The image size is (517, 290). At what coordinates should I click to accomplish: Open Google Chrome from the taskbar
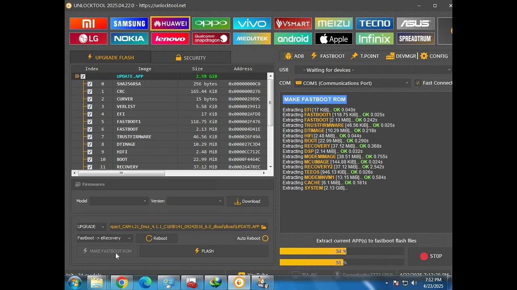click(122, 283)
